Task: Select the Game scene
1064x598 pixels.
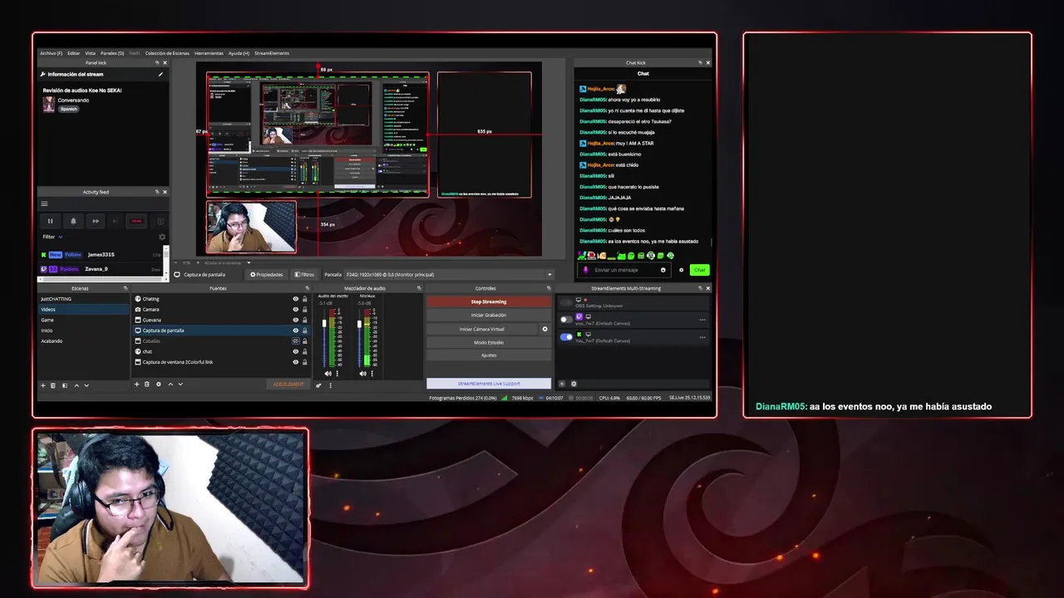Action: point(83,320)
